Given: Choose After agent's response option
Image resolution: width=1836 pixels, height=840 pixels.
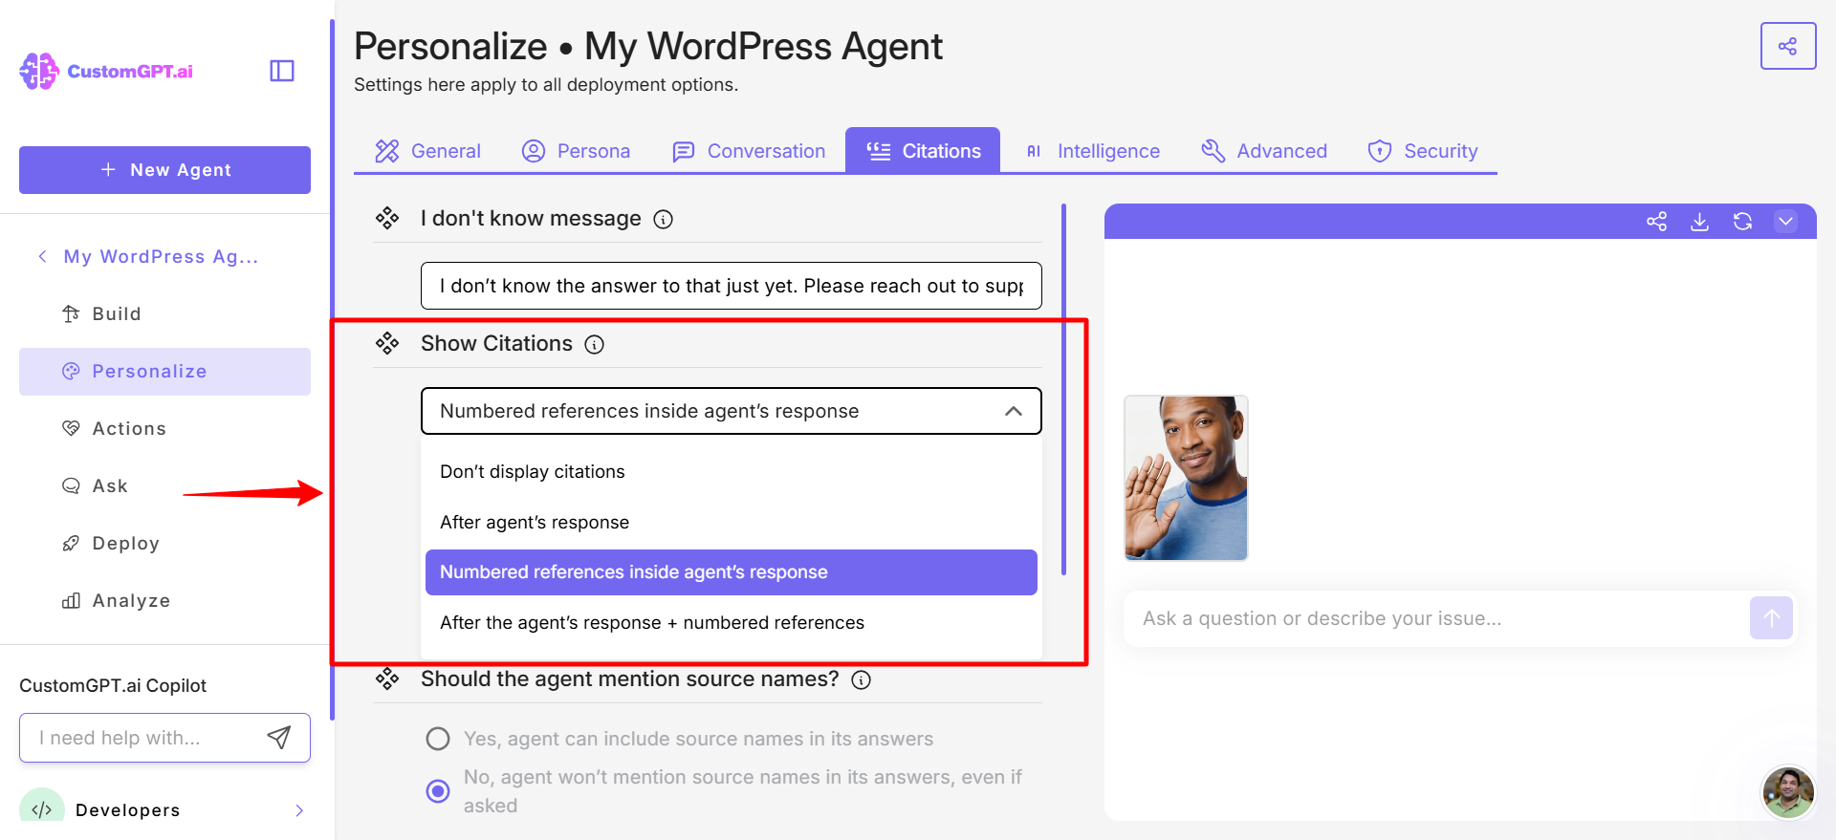Looking at the screenshot, I should [x=731, y=522].
